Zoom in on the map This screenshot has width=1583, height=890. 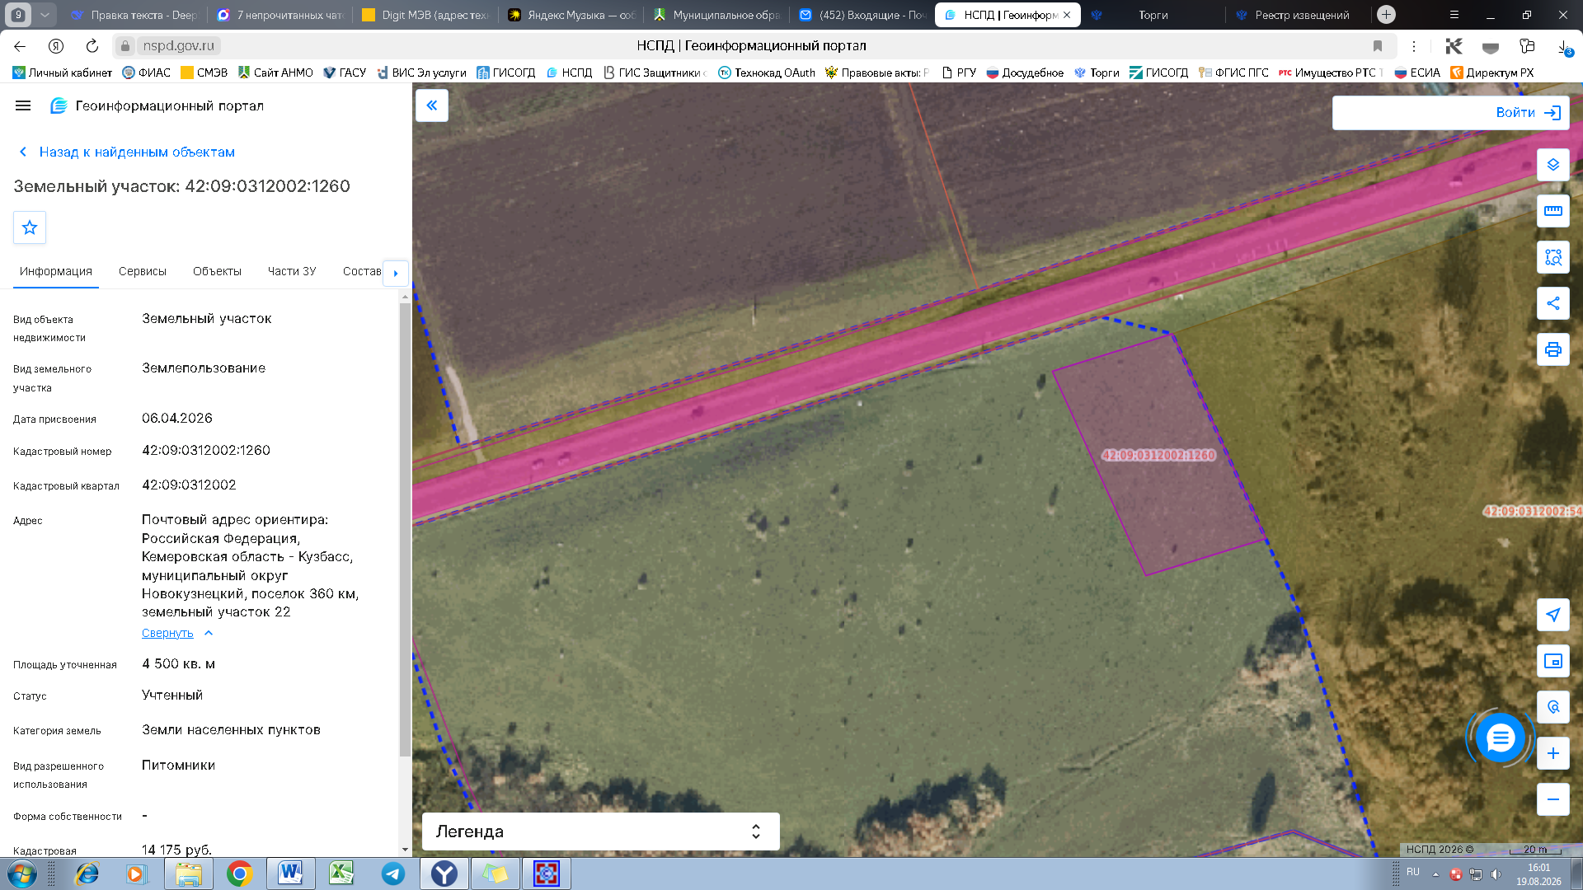[x=1553, y=753]
